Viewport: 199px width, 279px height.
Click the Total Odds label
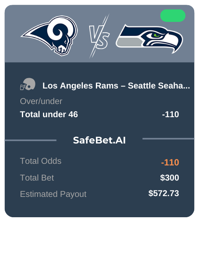pos(41,161)
